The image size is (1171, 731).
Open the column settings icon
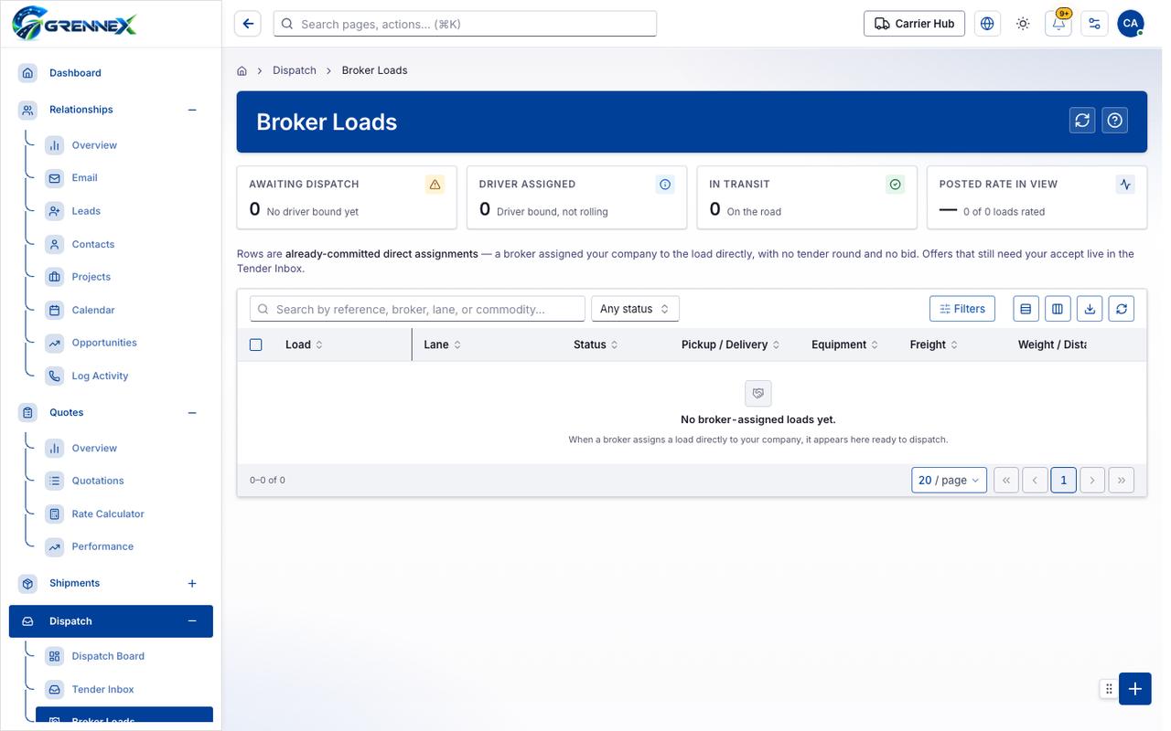click(1058, 309)
